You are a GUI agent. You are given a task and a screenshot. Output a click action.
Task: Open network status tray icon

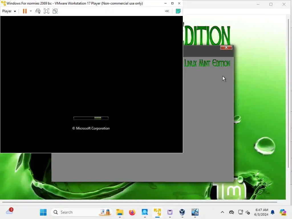(x=241, y=212)
